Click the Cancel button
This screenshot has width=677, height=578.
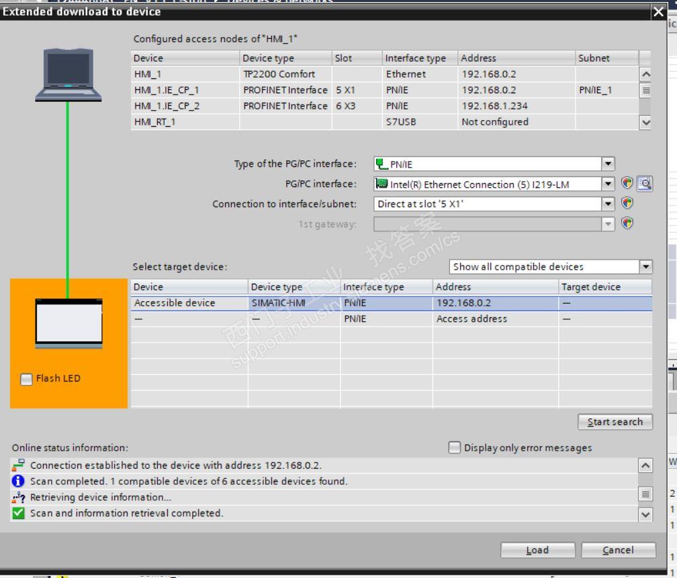[x=618, y=550]
